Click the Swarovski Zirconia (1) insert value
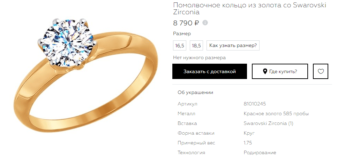 268,124
